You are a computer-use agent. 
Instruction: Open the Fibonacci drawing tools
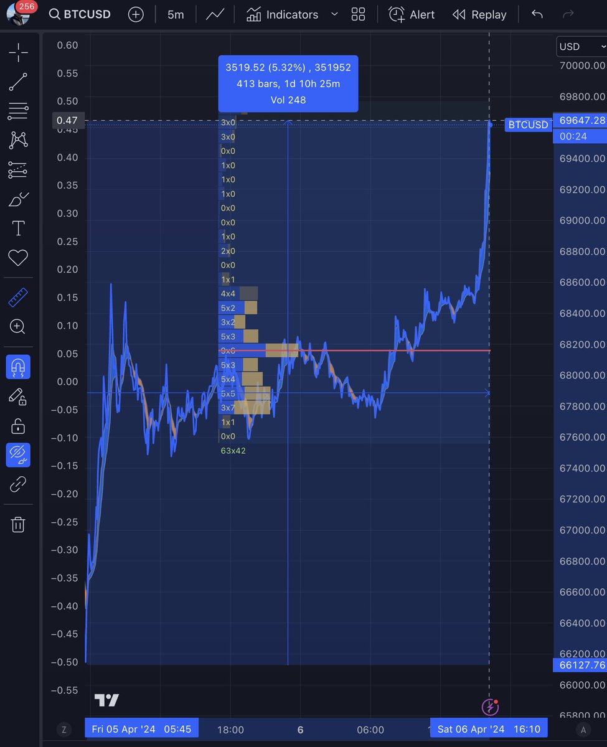pyautogui.click(x=18, y=111)
